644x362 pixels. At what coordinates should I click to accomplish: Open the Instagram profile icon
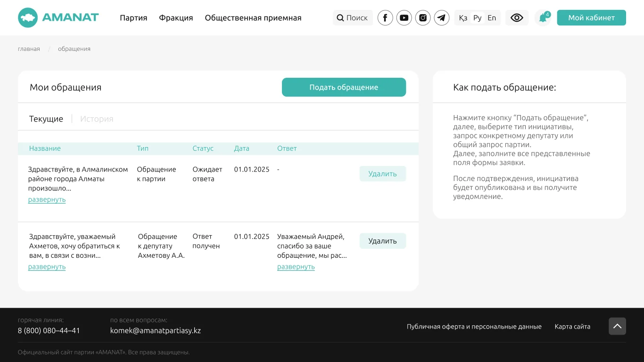[x=423, y=18]
